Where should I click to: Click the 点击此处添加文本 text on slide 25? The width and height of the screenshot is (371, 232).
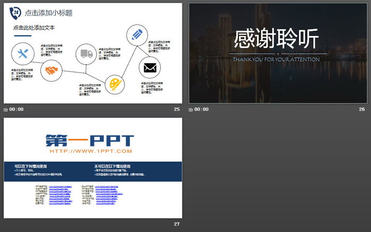coord(34,28)
